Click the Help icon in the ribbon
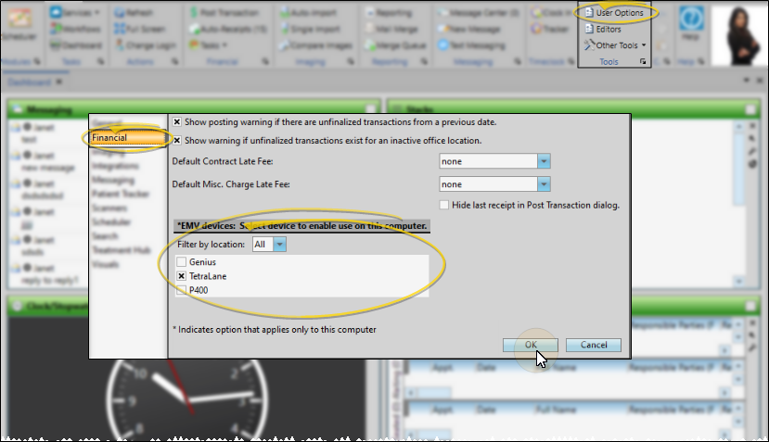Screen dimensions: 769x442 [x=691, y=25]
